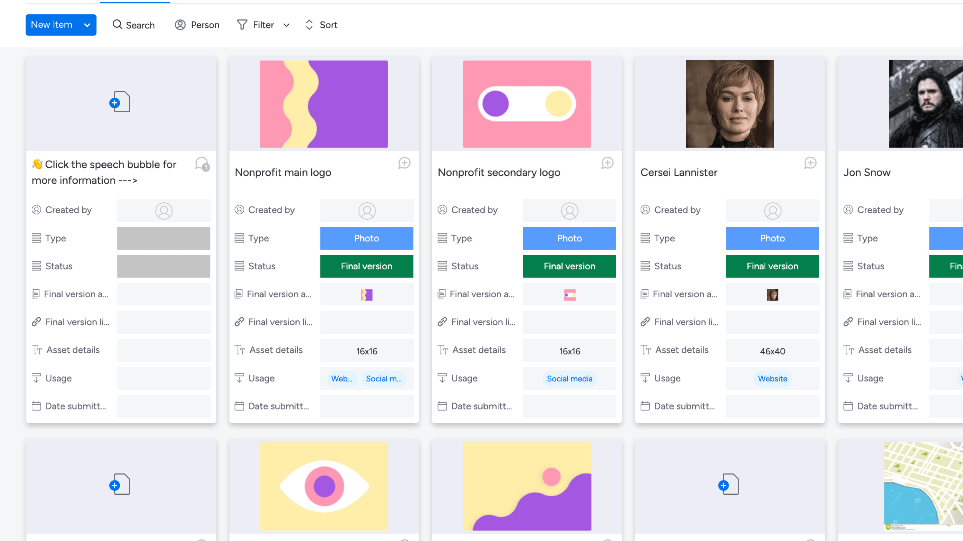Click the Asset details text icon on Jon Snow card
The width and height of the screenshot is (963, 541).
848,350
